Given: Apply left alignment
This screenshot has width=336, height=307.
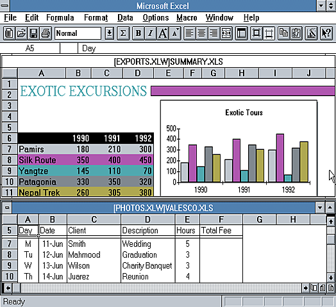Looking at the screenshot, I should (189, 33).
